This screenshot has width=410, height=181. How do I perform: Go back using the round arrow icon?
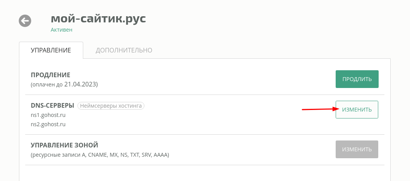pyautogui.click(x=25, y=20)
